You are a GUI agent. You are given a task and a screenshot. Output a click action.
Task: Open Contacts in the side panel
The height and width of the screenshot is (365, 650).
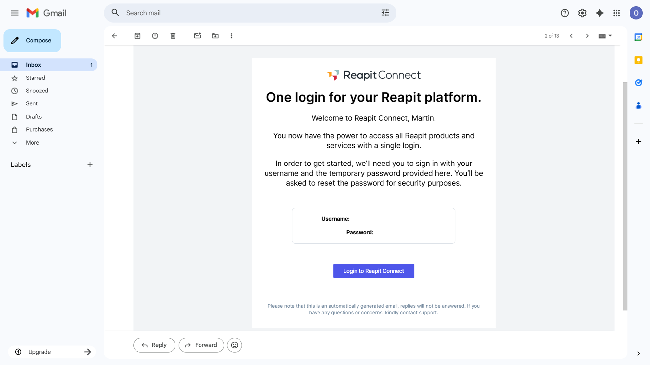pos(638,105)
